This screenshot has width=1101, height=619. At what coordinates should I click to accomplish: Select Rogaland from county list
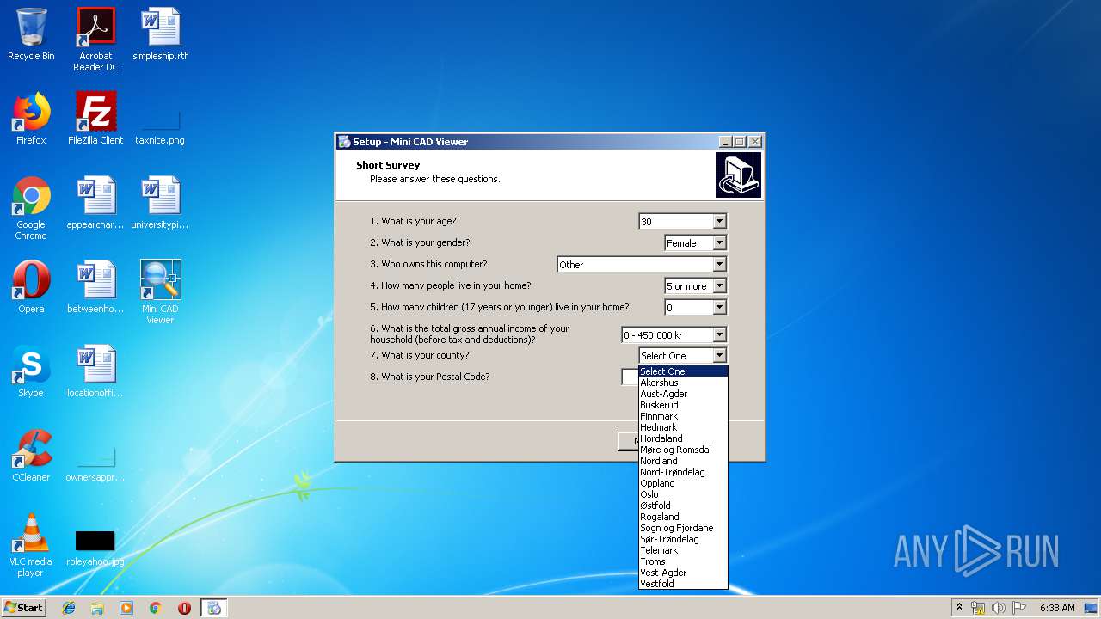[683, 517]
